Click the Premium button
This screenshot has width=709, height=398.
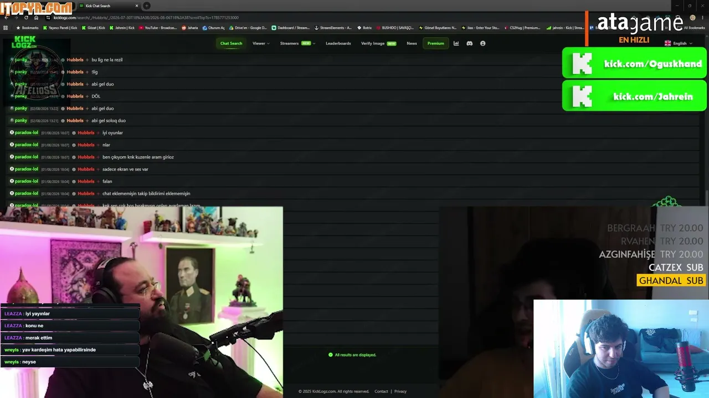tap(435, 43)
